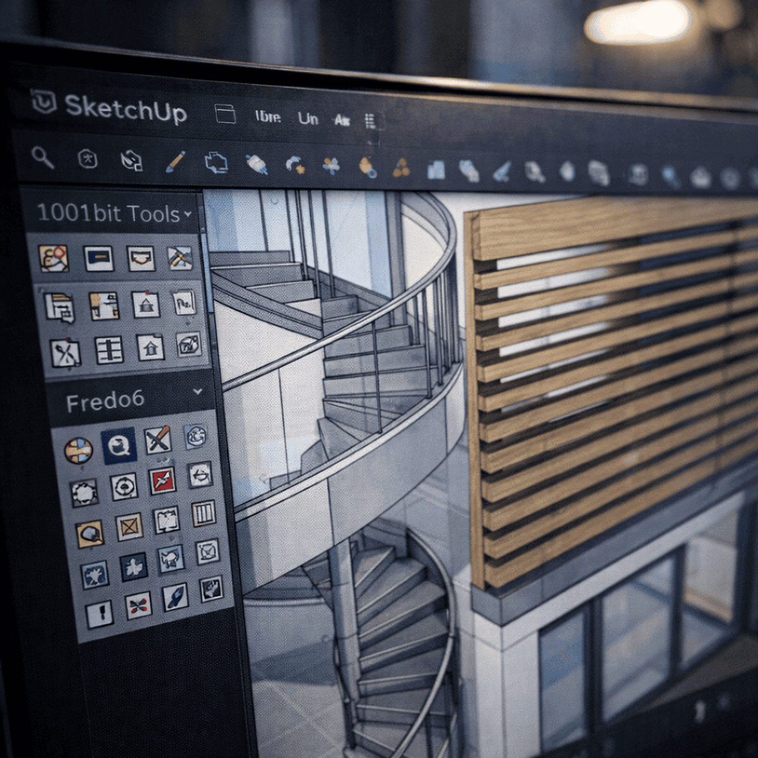This screenshot has height=758, width=758.
Task: Choose the eraser tool in top toolbar
Action: point(257,164)
